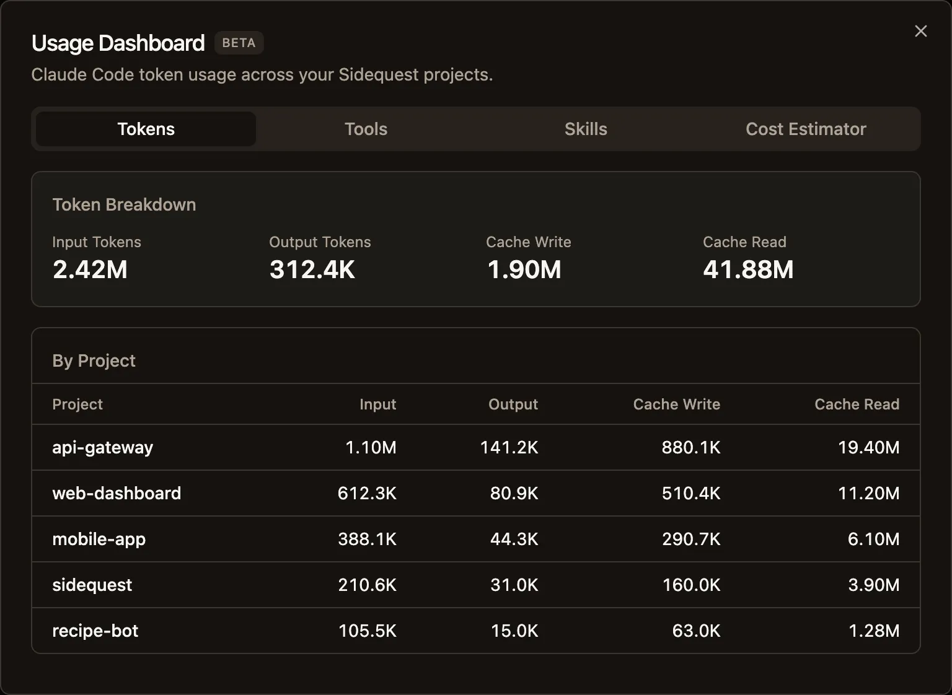
Task: Click the Output column header
Action: pyautogui.click(x=513, y=404)
